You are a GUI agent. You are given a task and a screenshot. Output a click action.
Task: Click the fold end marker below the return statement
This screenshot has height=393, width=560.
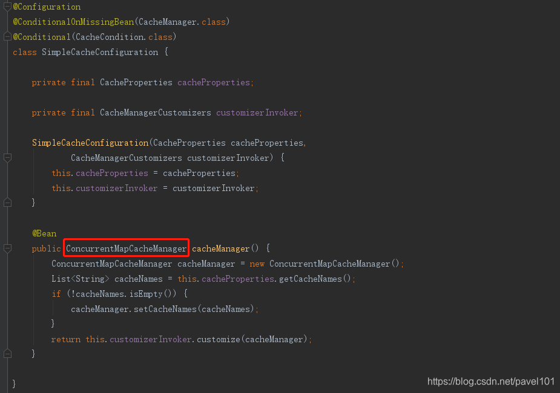7,354
